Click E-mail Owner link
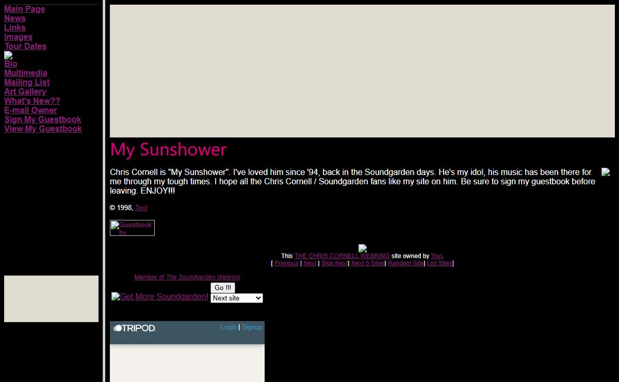Screen dimensions: 619x382 click(x=30, y=110)
